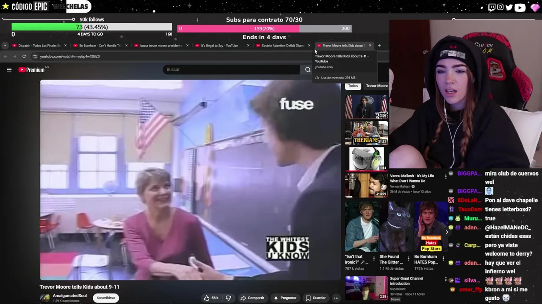
Task: Click the Preguntar ask button
Action: click(285, 298)
